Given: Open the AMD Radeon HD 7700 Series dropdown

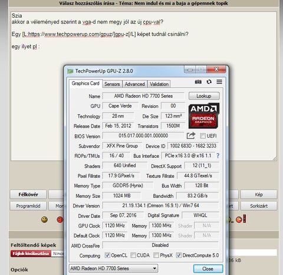Looking at the screenshot, I should click(x=113, y=269).
